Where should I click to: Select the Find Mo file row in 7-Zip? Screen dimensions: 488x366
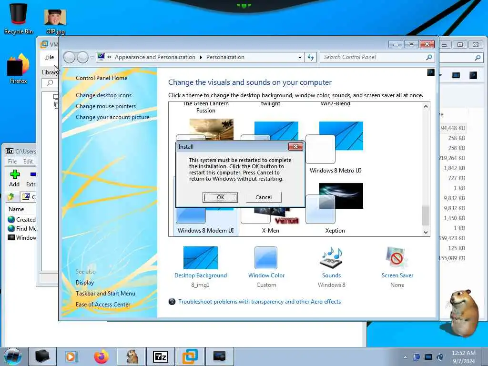pos(21,228)
